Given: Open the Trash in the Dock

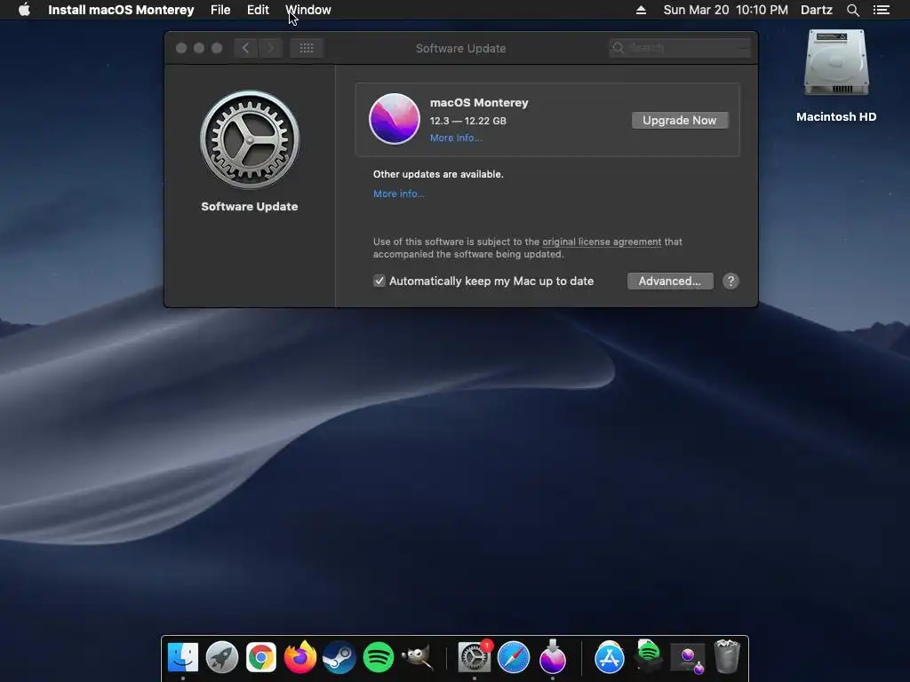Looking at the screenshot, I should (727, 656).
